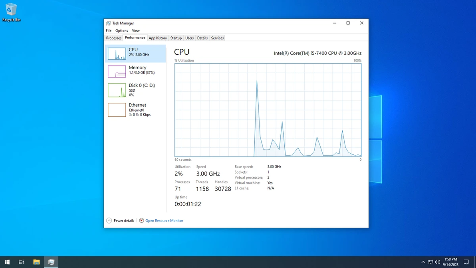Open the File menu
This screenshot has height=268, width=476.
tap(108, 31)
